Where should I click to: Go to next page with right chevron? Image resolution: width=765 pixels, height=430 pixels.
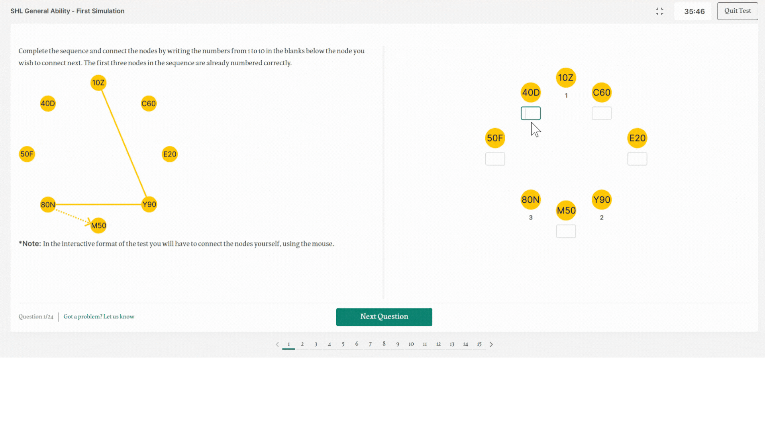click(491, 344)
